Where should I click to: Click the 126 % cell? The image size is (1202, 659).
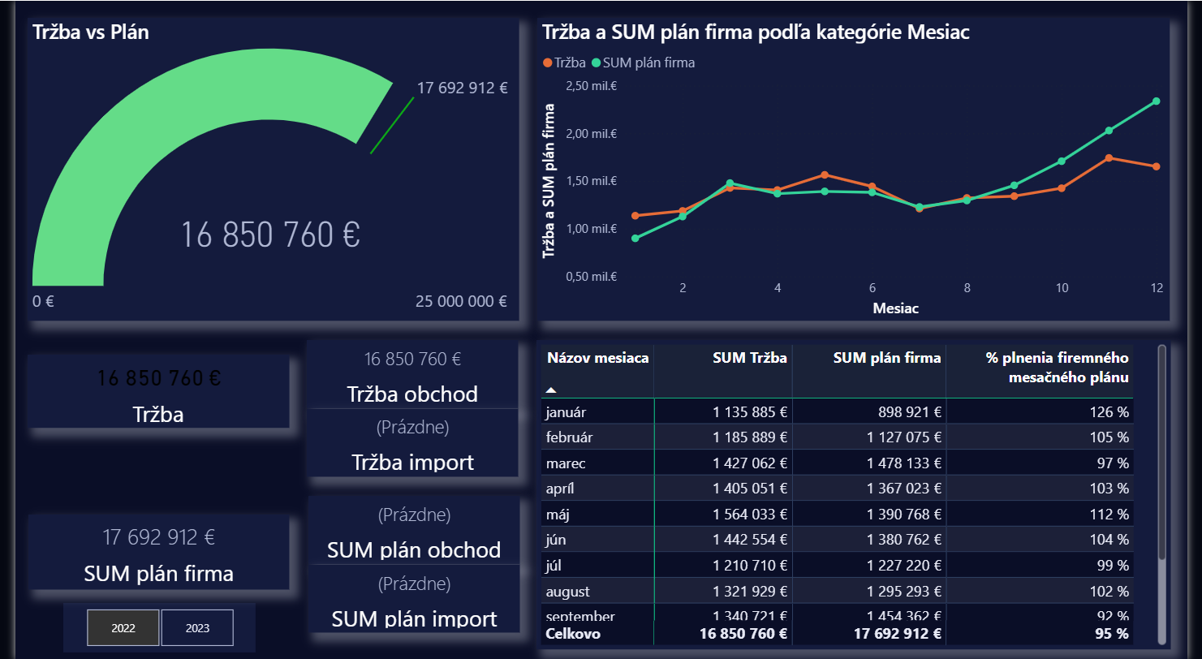pos(1109,412)
